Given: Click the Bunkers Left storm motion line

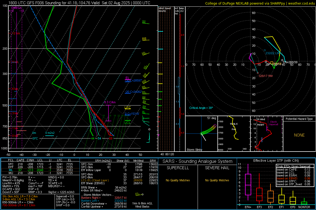Looking at the screenshot, I should pyautogui.click(x=104, y=201).
